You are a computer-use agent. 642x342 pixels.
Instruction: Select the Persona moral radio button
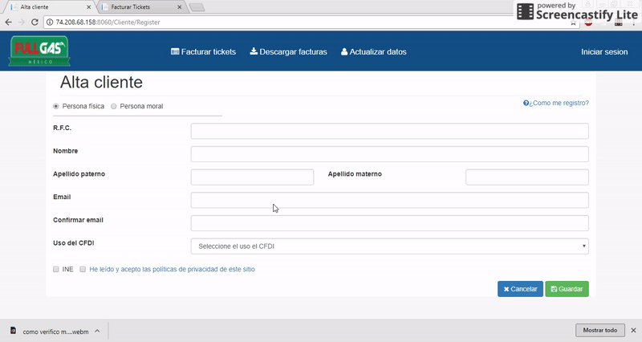[x=114, y=106]
